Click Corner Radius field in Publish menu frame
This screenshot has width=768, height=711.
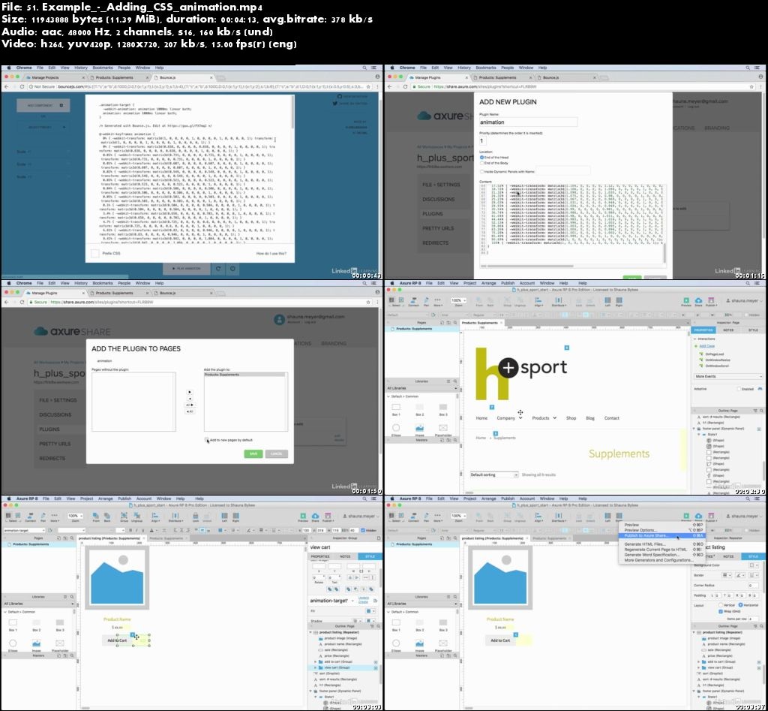point(752,586)
